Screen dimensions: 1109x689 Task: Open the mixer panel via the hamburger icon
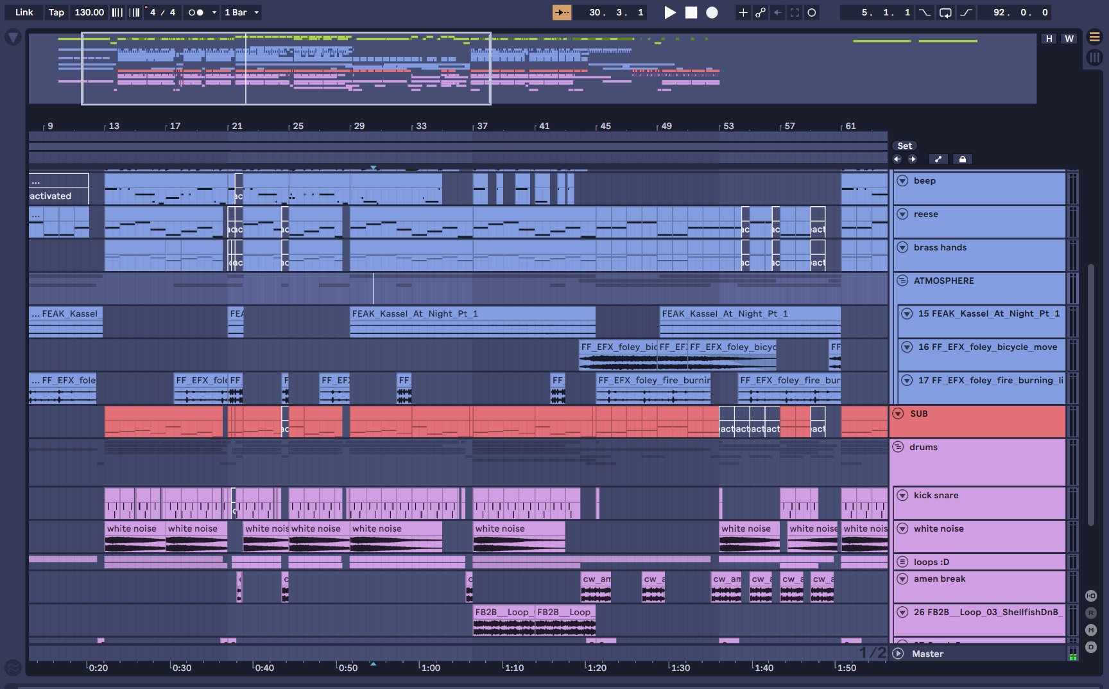1096,37
